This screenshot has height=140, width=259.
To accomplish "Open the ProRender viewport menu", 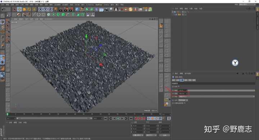I will tap(49, 19).
